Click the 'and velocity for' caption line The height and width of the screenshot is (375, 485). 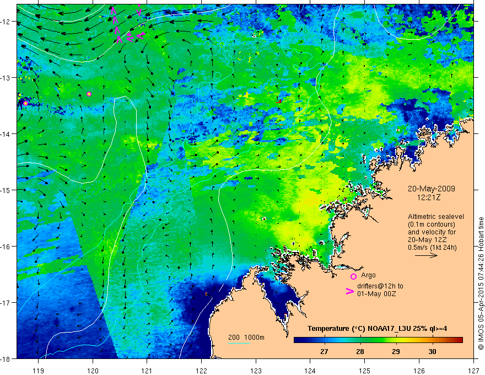pyautogui.click(x=432, y=232)
